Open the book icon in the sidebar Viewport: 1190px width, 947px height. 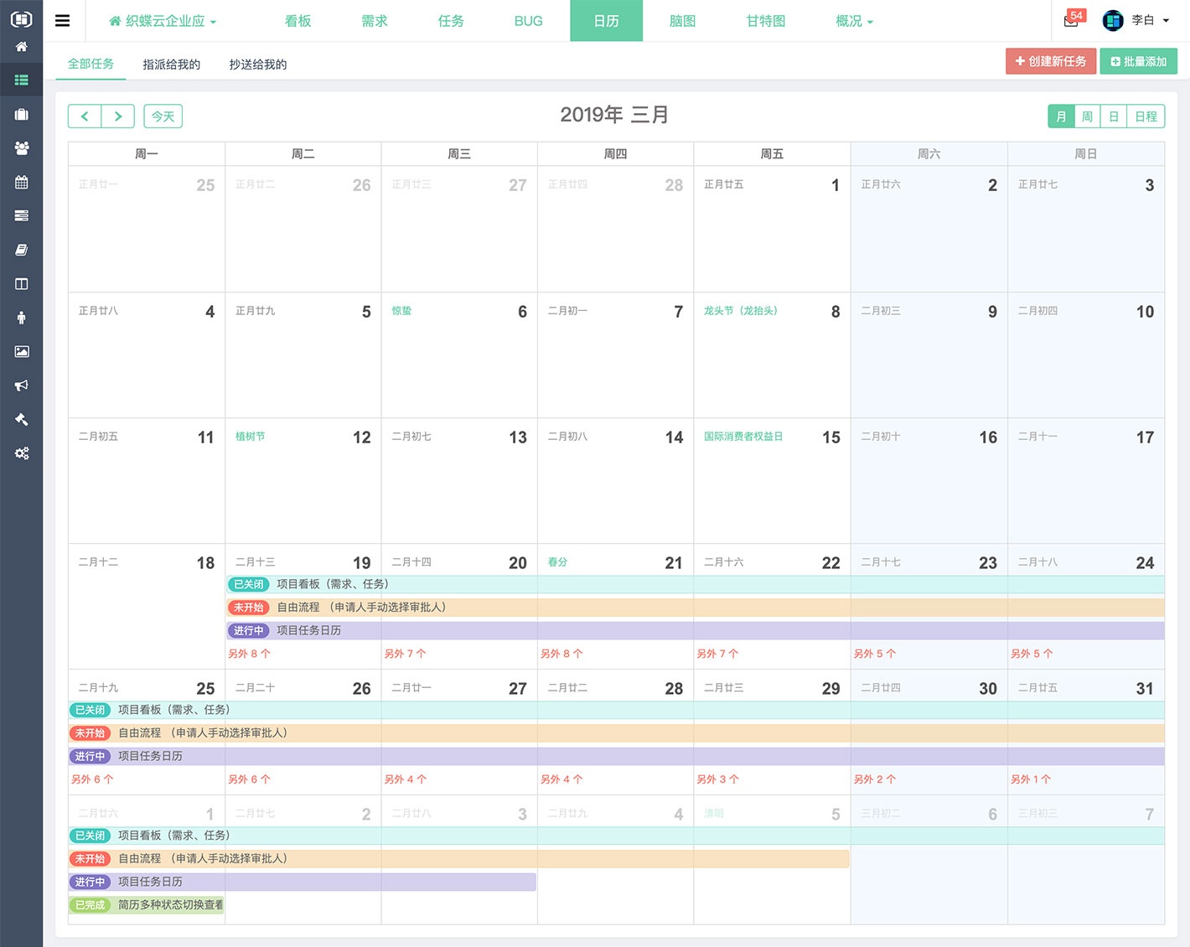click(x=21, y=250)
